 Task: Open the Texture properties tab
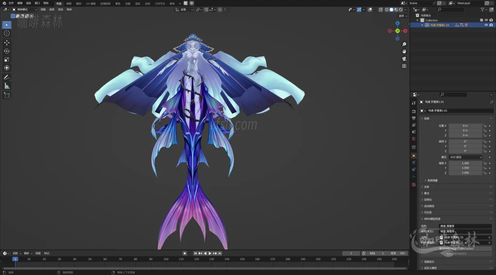(x=414, y=184)
